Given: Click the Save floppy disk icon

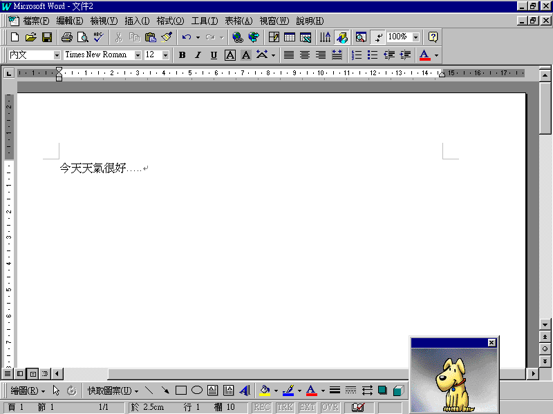Looking at the screenshot, I should pyautogui.click(x=47, y=37).
